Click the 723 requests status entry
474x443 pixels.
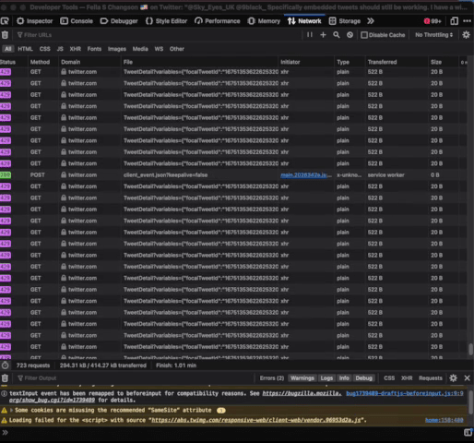33,365
